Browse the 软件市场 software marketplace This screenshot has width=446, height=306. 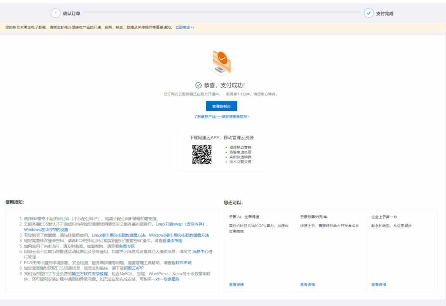coord(184,263)
